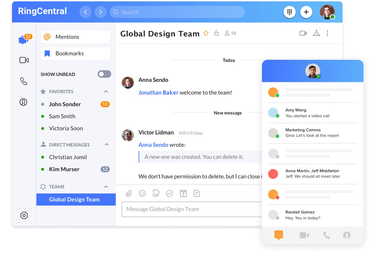Collapse the Teams section
The width and height of the screenshot is (380, 253).
click(x=106, y=187)
